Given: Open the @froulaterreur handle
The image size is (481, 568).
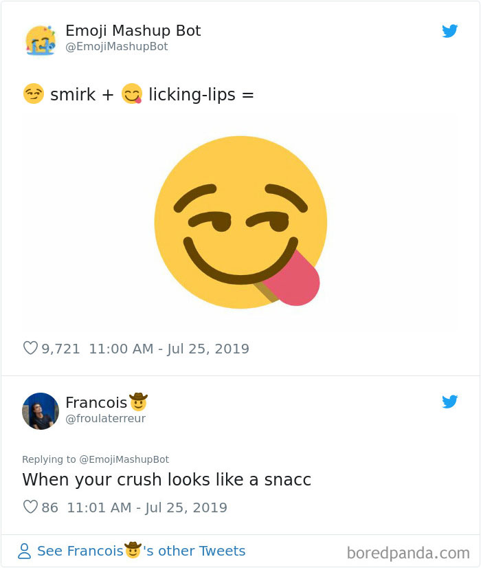Looking at the screenshot, I should click(x=106, y=417).
